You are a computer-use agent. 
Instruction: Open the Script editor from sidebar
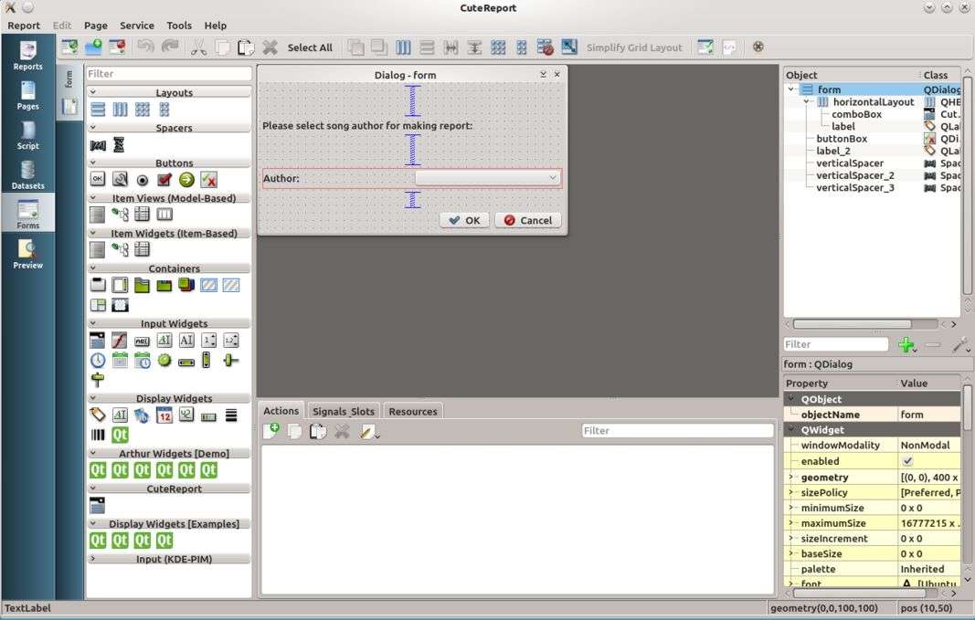click(x=27, y=135)
